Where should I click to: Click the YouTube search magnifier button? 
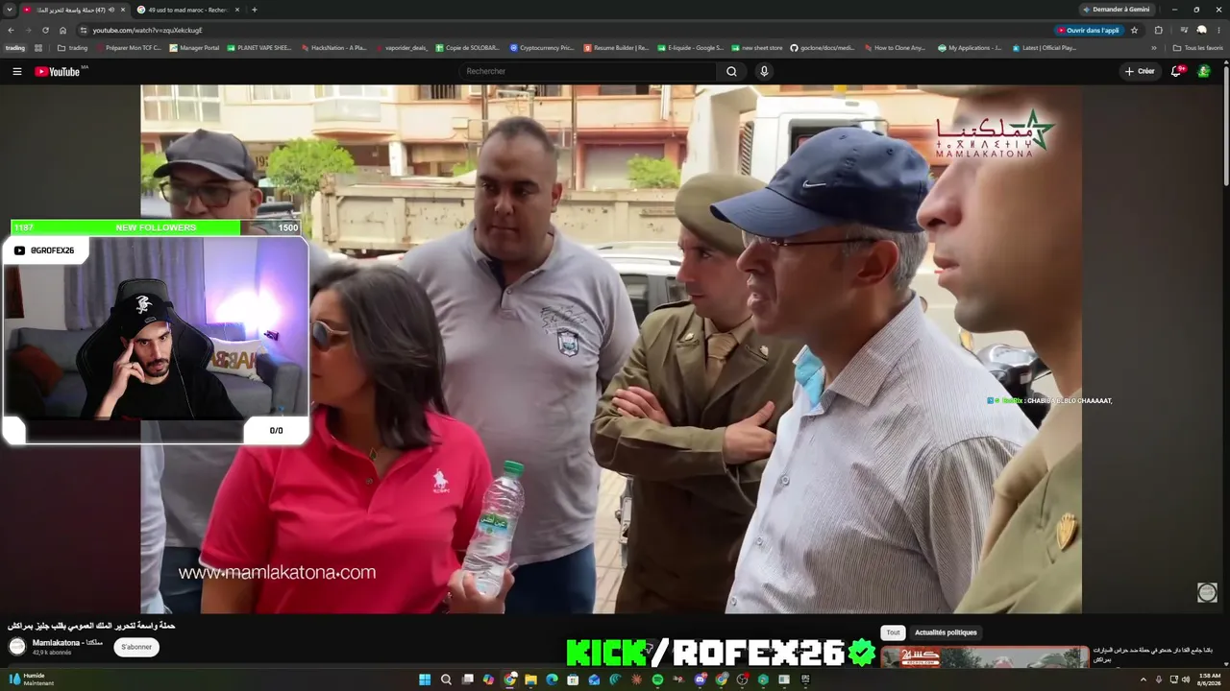click(731, 71)
